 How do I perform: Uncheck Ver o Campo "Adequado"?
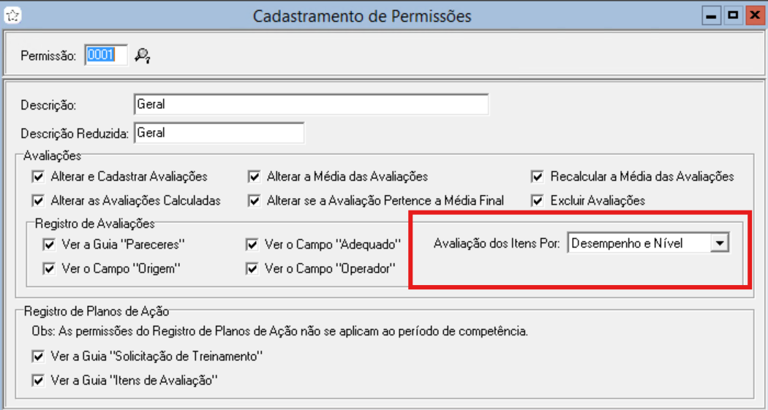[252, 245]
